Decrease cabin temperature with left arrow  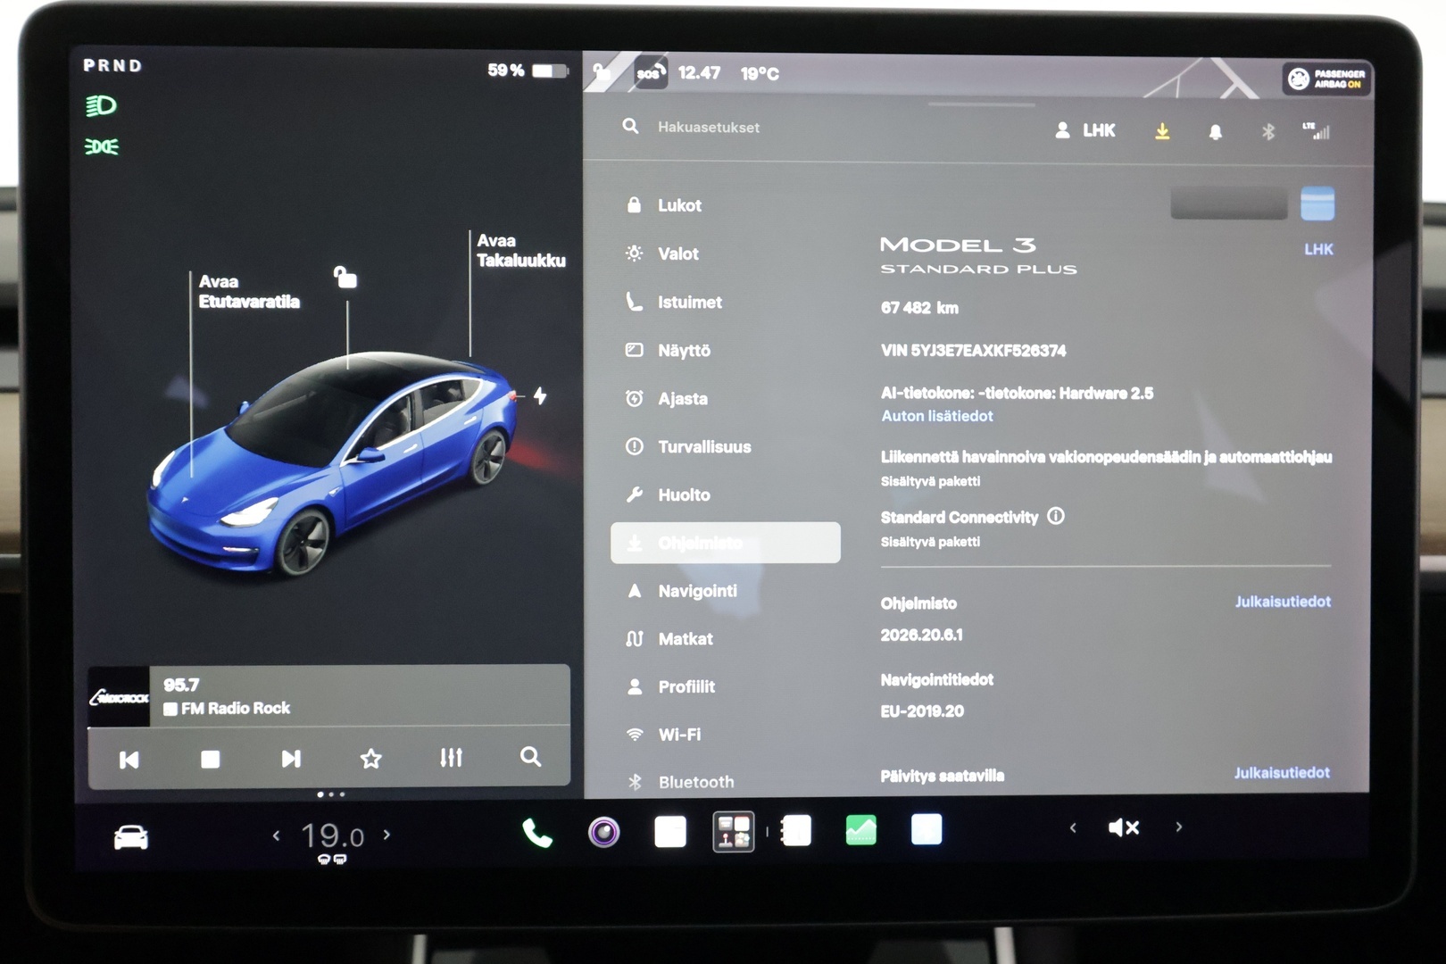coord(276,835)
